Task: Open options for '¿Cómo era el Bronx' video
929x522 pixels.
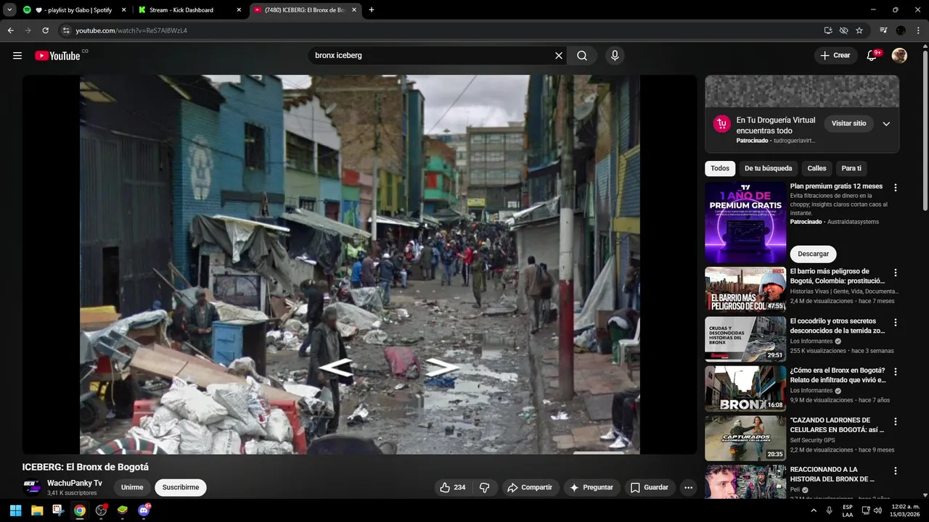Action: click(x=895, y=371)
